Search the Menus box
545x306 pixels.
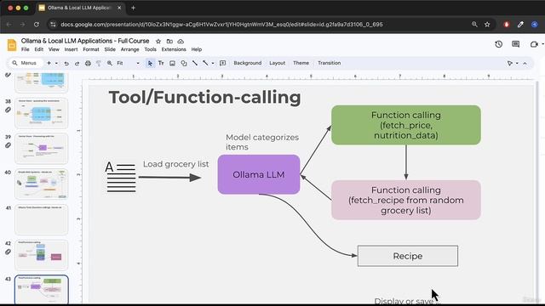[25, 63]
